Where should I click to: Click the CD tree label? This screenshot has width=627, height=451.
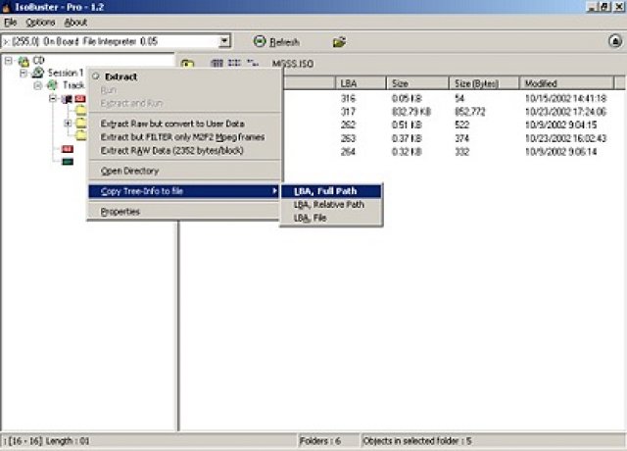(x=38, y=61)
